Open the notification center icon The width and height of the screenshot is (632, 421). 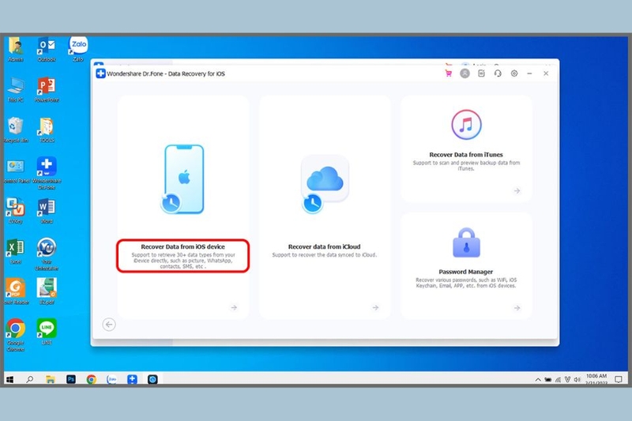(619, 379)
